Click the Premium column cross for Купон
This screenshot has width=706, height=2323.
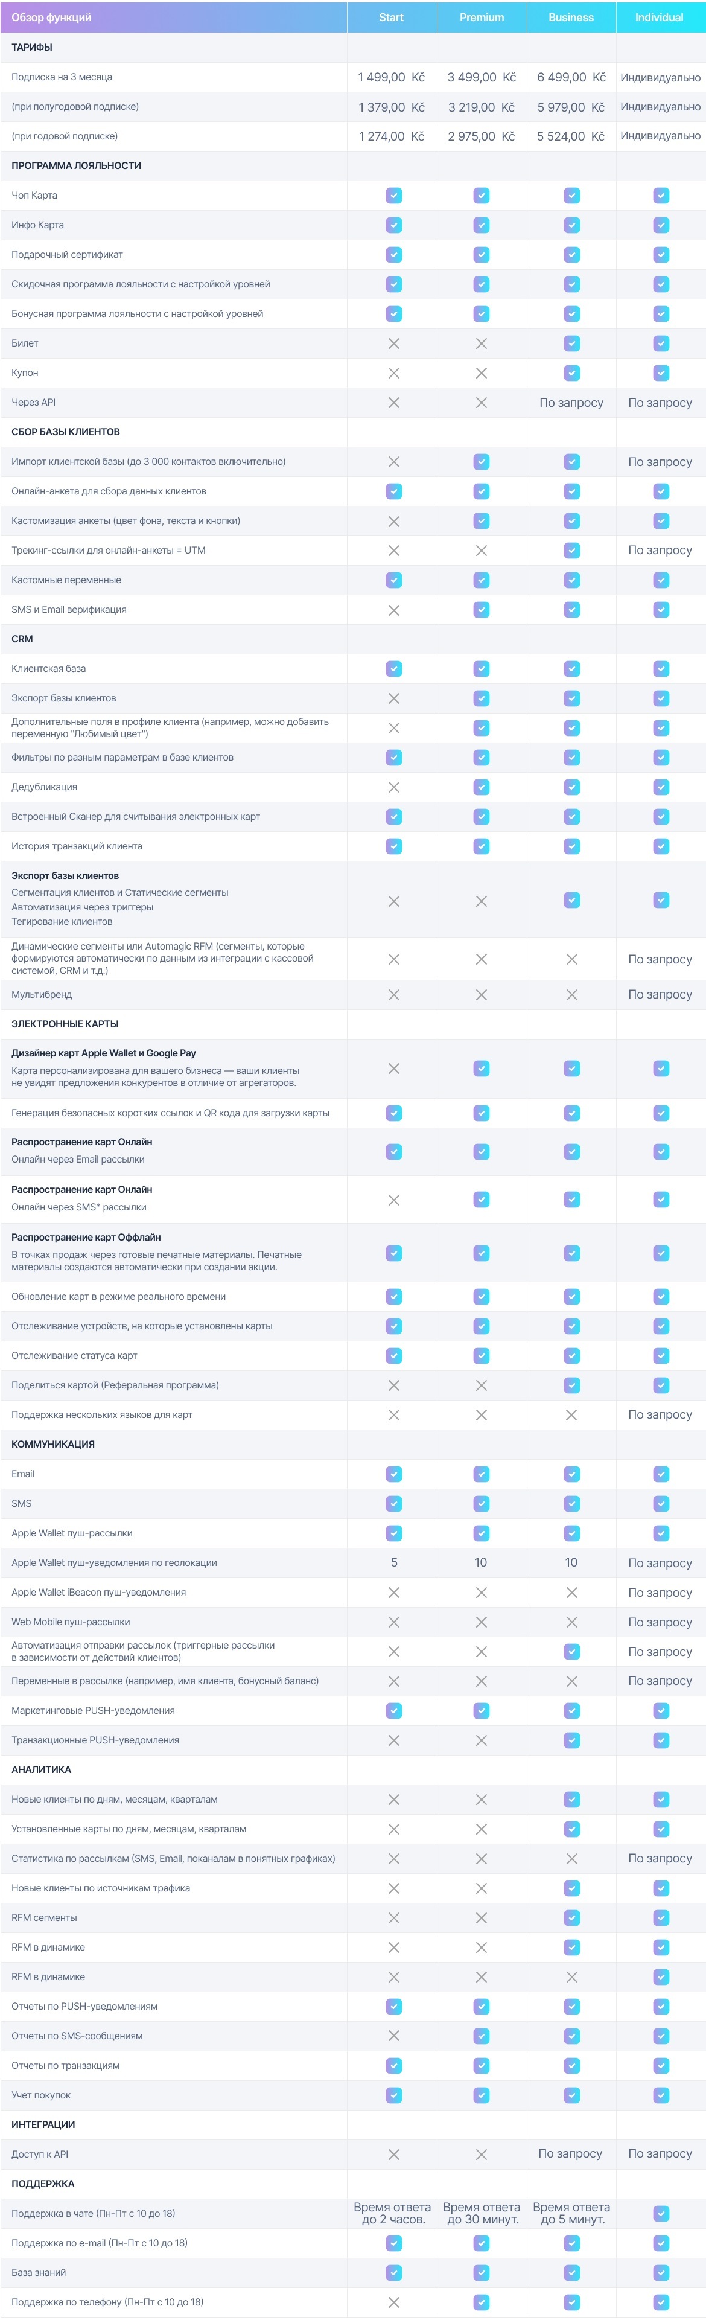pos(482,373)
